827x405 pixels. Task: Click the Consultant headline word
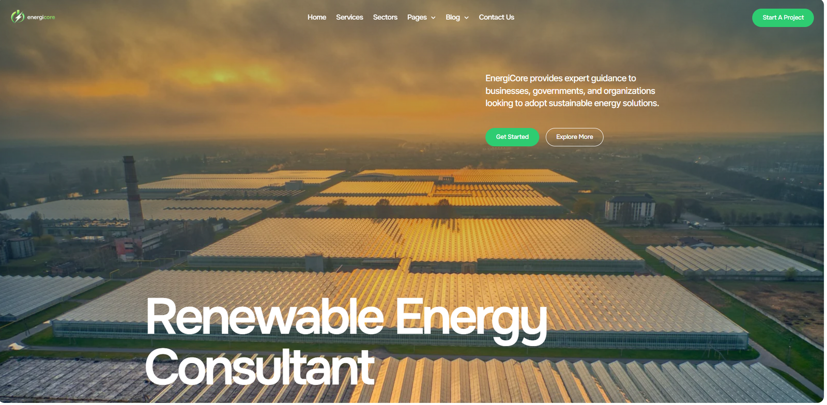[259, 367]
